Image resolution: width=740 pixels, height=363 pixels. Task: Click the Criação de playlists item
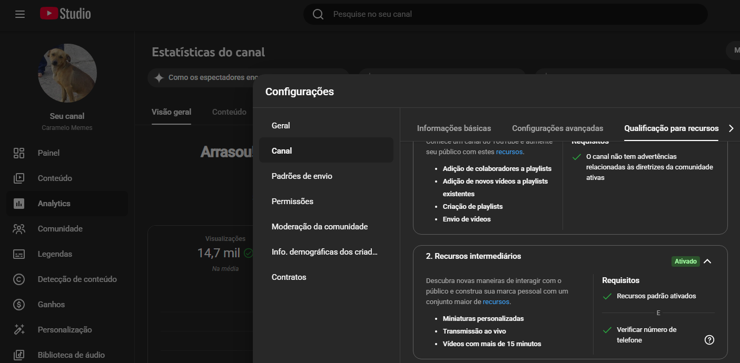tap(473, 207)
